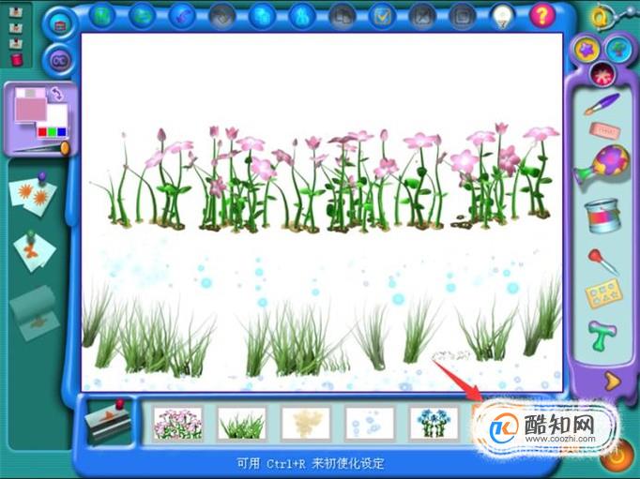Select the paint bucket fill tool
Viewport: 640px width, 479px height.
[602, 216]
